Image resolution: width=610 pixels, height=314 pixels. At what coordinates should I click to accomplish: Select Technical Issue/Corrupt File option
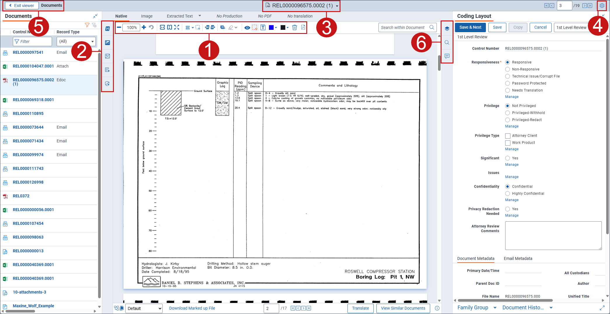pos(508,76)
